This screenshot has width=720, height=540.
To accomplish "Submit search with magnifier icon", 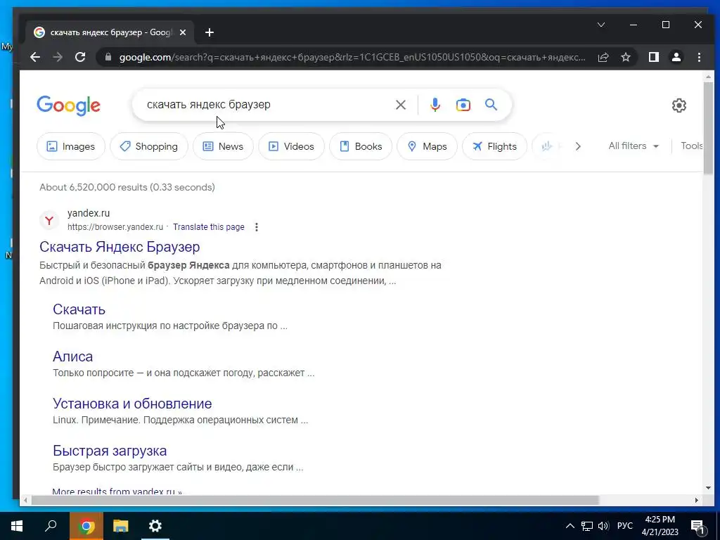I will pos(491,105).
